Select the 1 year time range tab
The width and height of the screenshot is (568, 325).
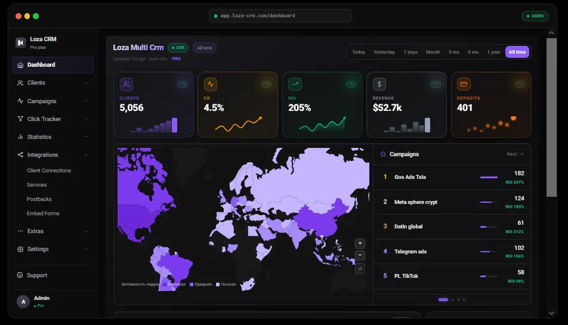coord(493,52)
